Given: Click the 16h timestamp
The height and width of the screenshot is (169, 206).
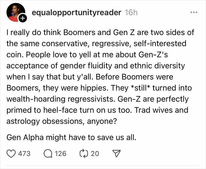Looking at the screenshot, I should tap(131, 13).
